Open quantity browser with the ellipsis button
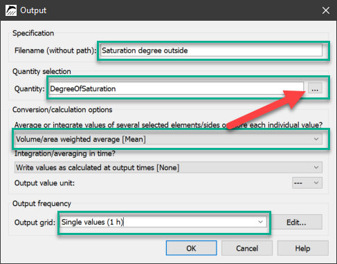 (315, 88)
